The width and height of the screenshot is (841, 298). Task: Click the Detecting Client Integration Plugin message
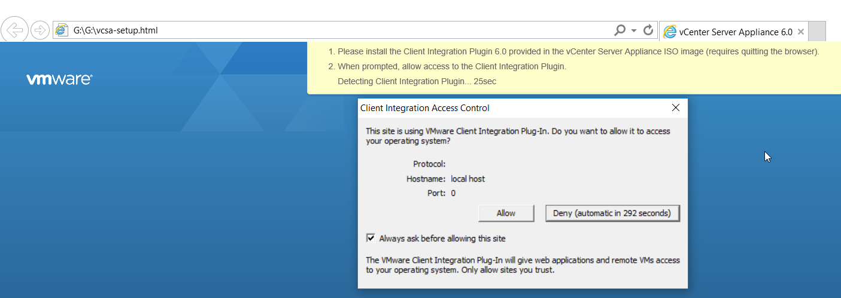[417, 81]
